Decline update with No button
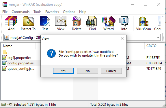This screenshot has width=166, height=108. pos(87,71)
